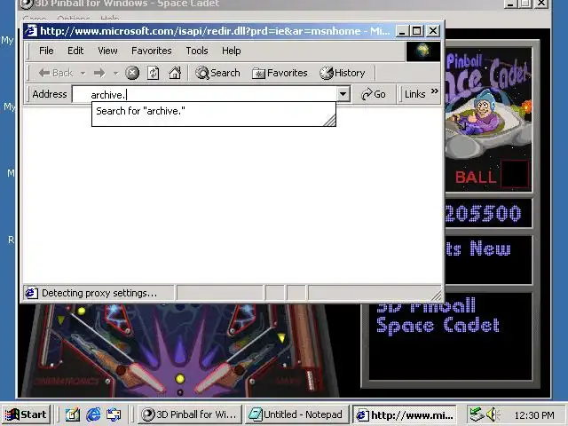Image resolution: width=568 pixels, height=426 pixels.
Task: Open the Forward history dropdown arrow
Action: pyautogui.click(x=115, y=73)
